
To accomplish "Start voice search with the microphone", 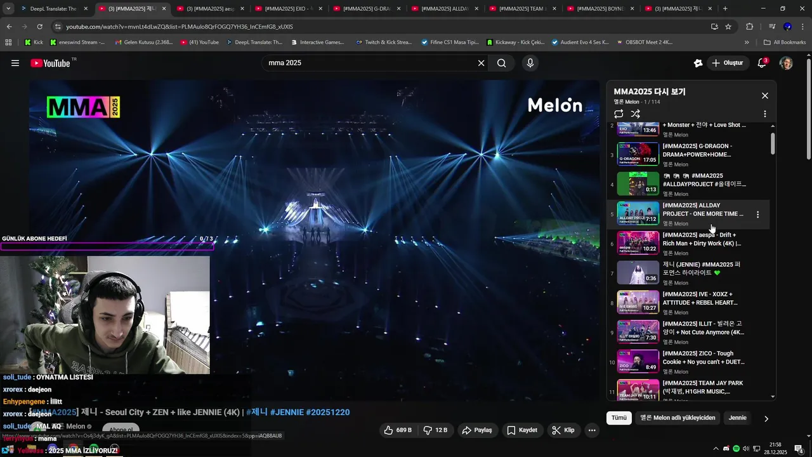I will (x=530, y=63).
